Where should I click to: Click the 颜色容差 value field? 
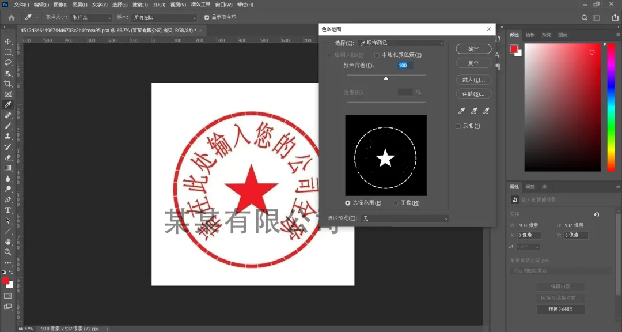click(x=405, y=66)
